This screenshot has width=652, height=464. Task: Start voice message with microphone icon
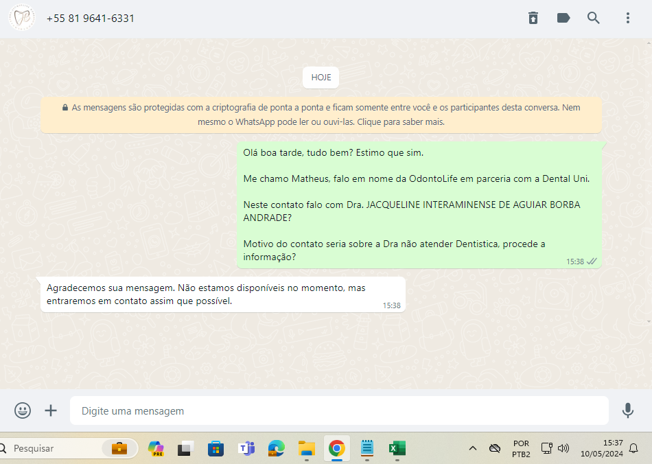(x=627, y=410)
